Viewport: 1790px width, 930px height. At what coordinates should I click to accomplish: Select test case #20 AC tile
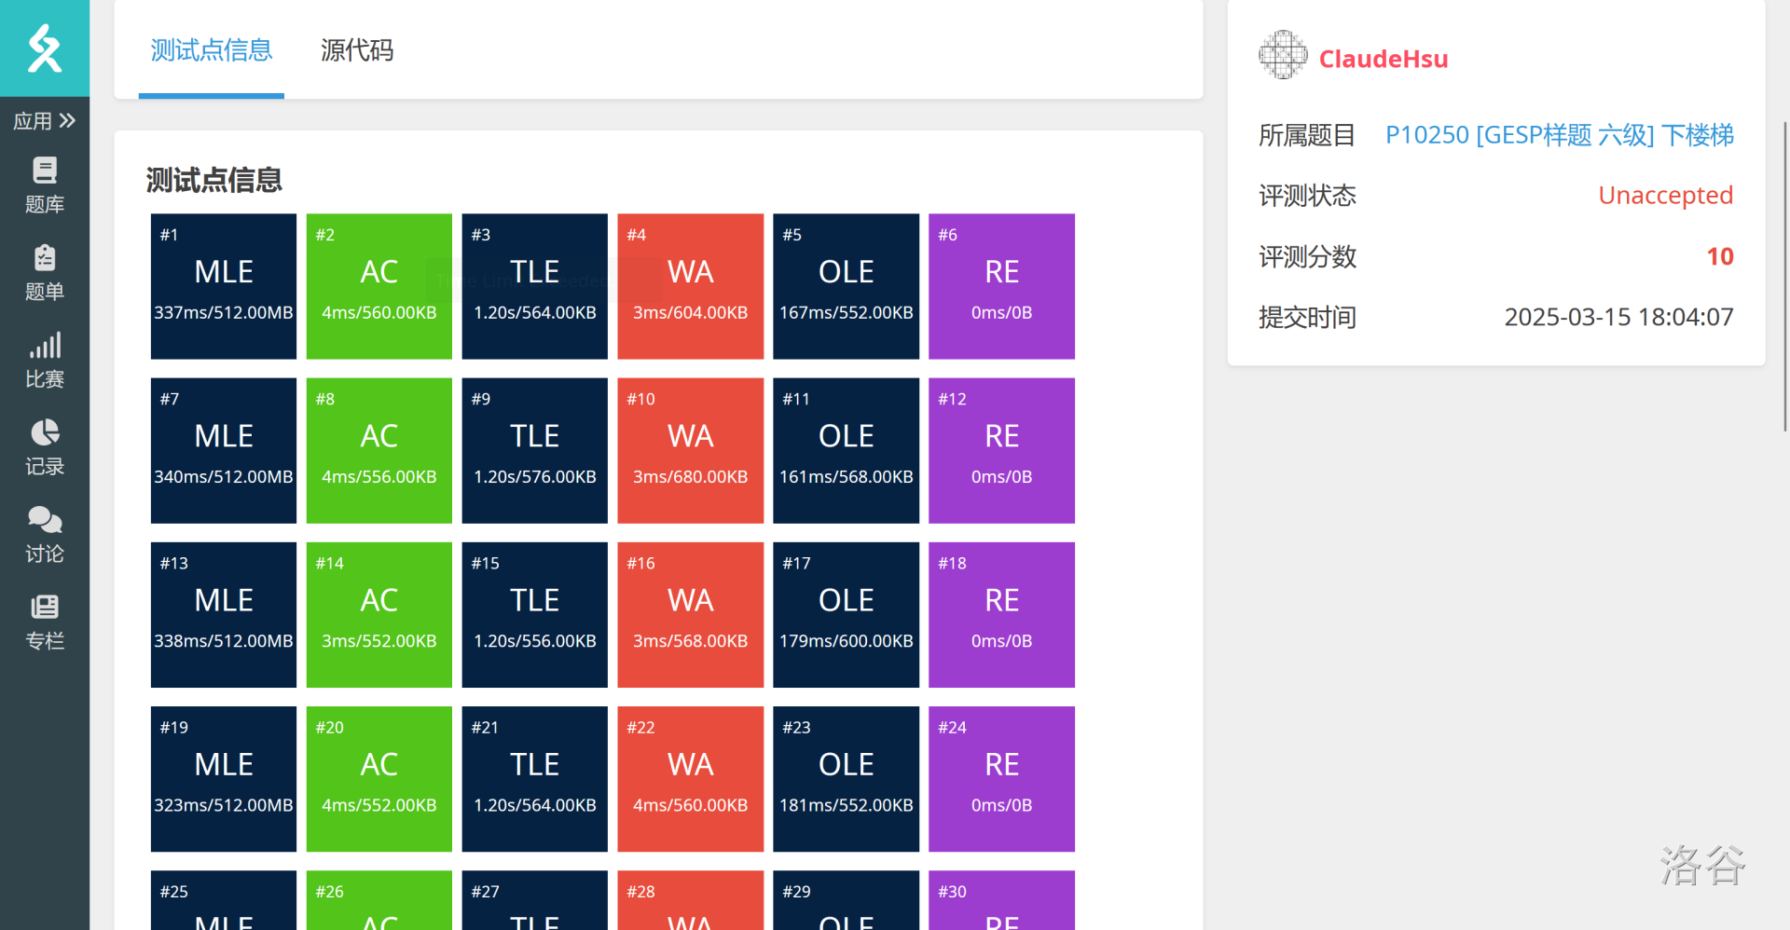tap(379, 779)
